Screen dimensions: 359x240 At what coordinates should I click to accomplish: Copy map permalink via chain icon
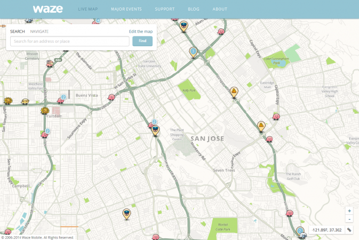349,230
